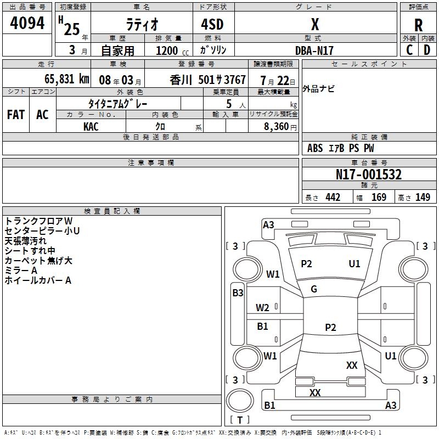Click the XX mark on the trunk lid
The height and width of the screenshot is (439, 439).
352,365
